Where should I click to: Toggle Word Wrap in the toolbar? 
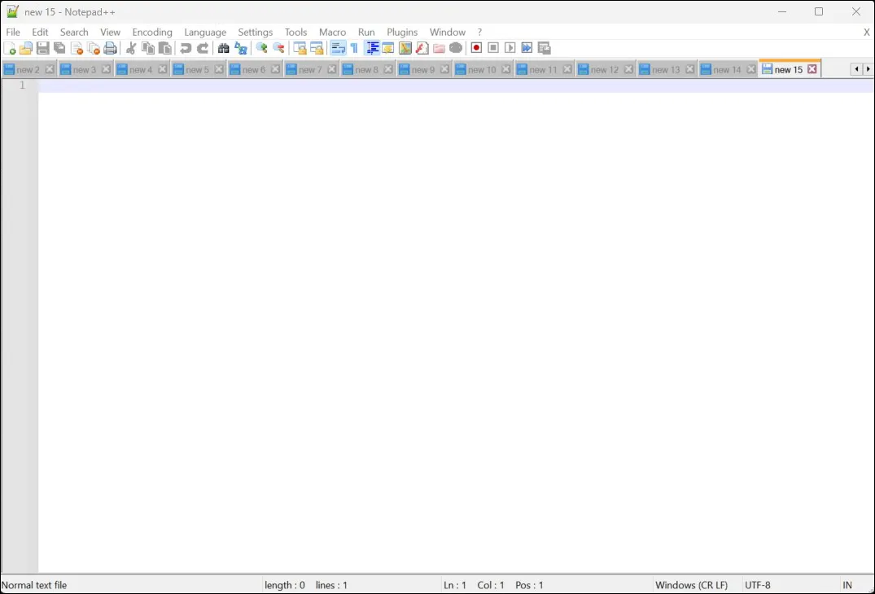coord(338,49)
